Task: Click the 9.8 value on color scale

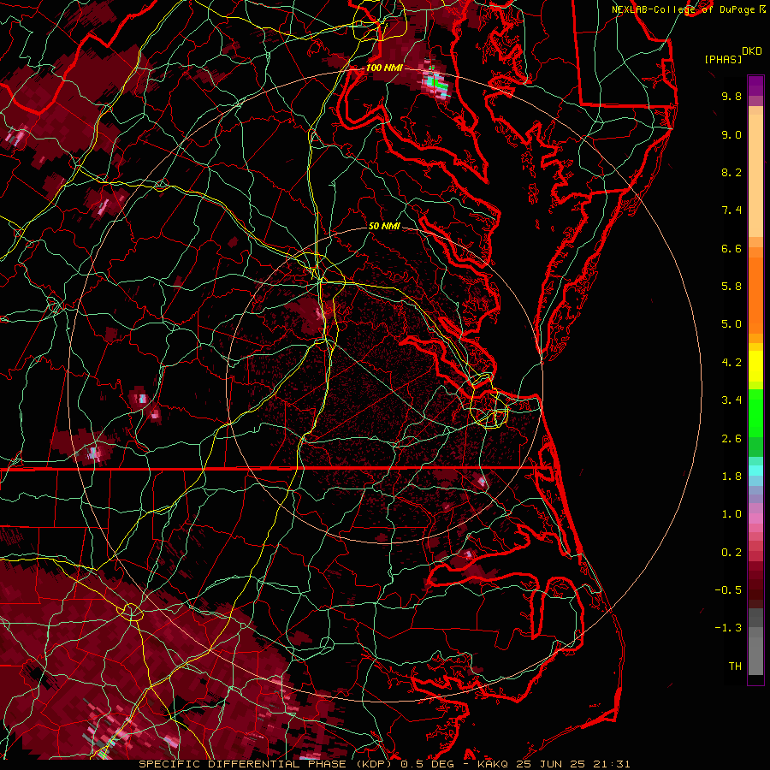Action: 731,96
